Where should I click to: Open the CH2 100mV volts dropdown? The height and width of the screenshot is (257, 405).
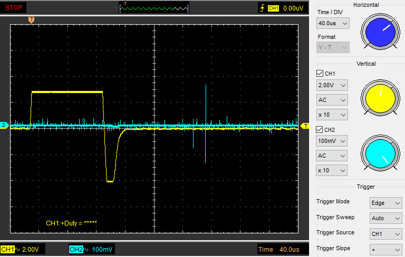(x=333, y=141)
